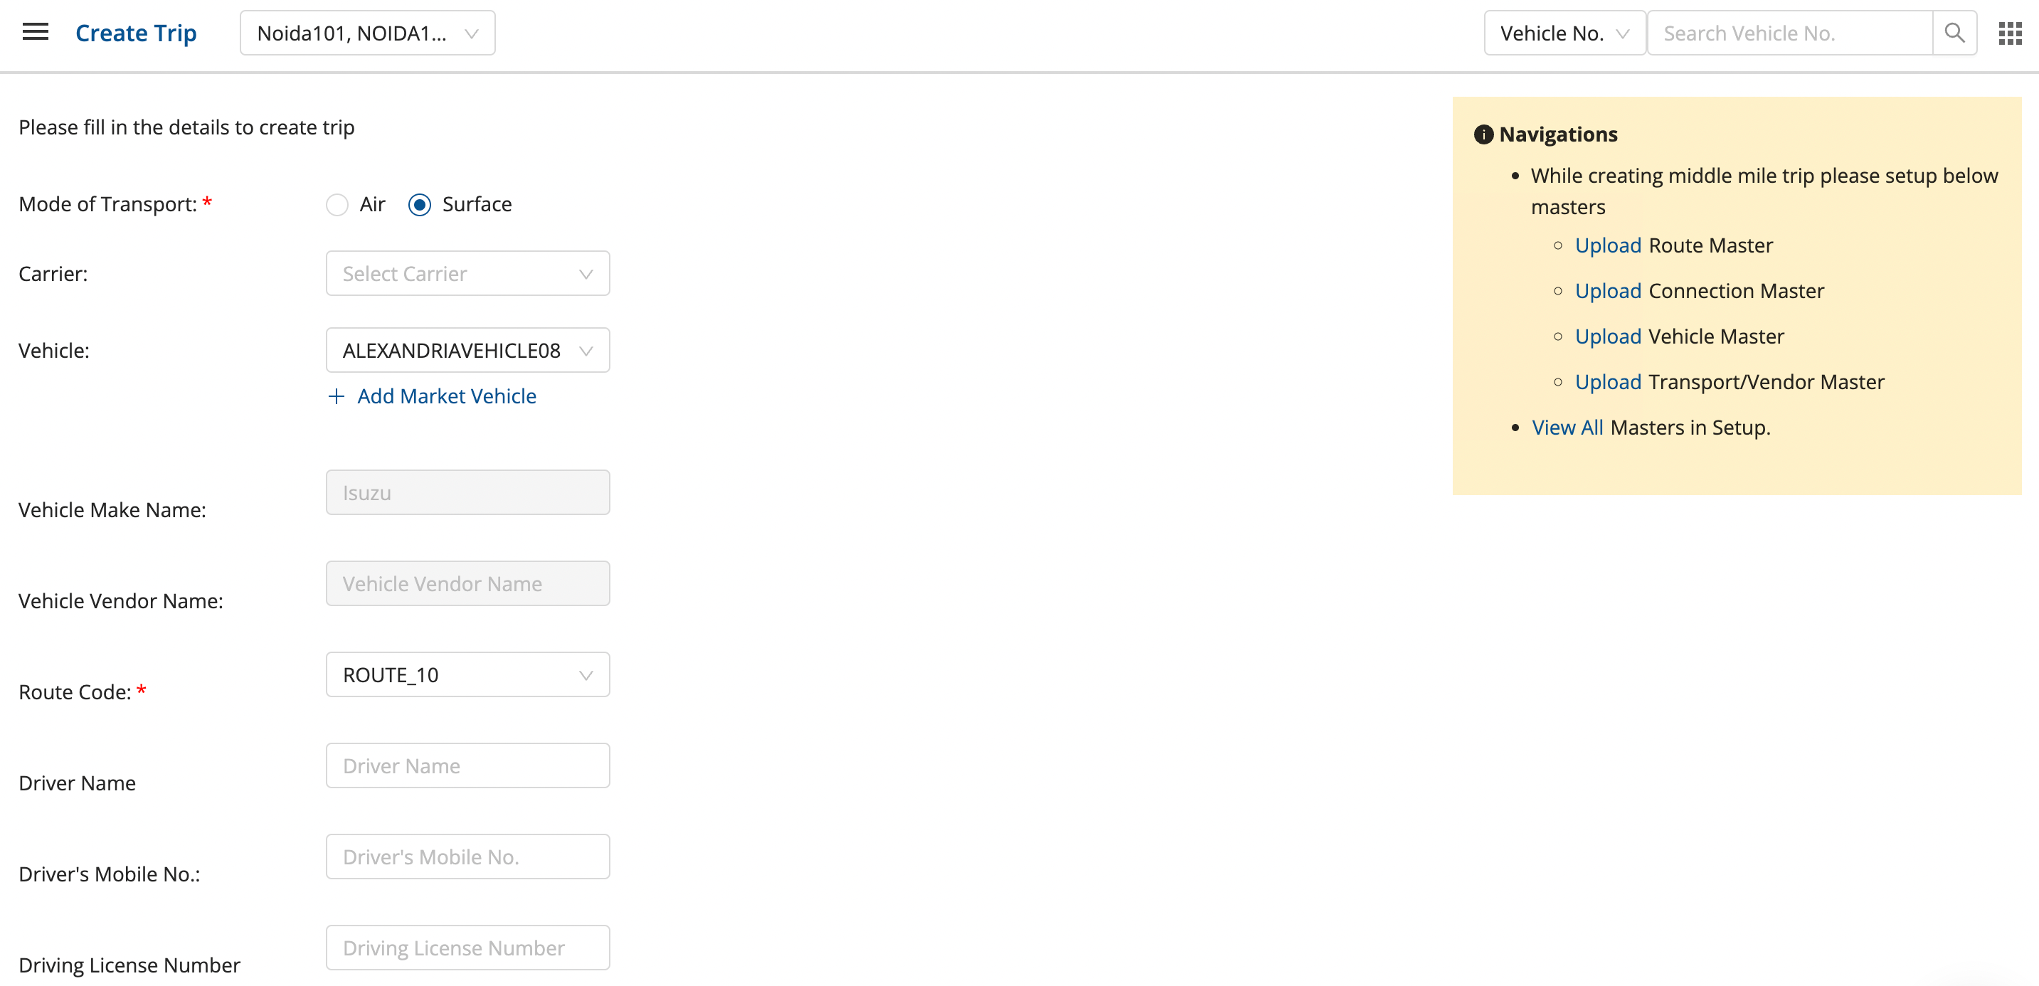The width and height of the screenshot is (2039, 986).
Task: Click the plus icon beside Add Market Vehicle
Action: 337,396
